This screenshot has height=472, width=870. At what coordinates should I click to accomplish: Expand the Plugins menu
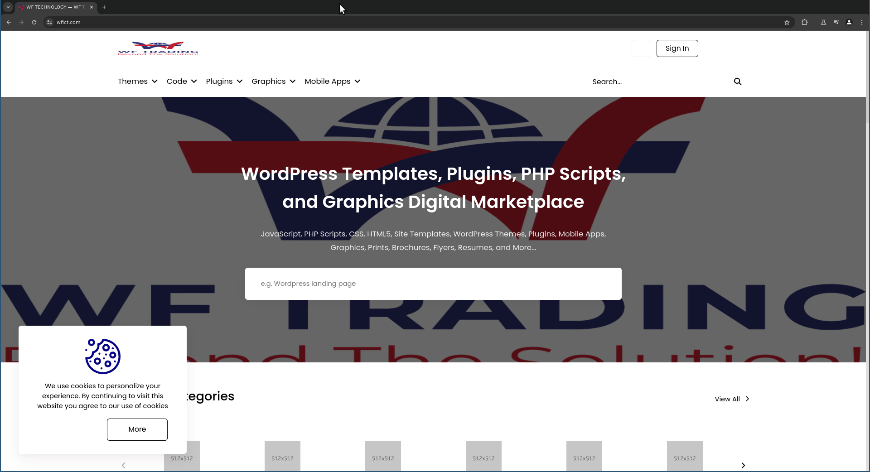(x=224, y=82)
